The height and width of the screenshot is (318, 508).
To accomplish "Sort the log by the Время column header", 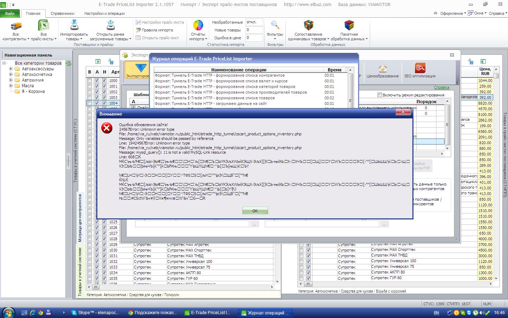I will 334,70.
